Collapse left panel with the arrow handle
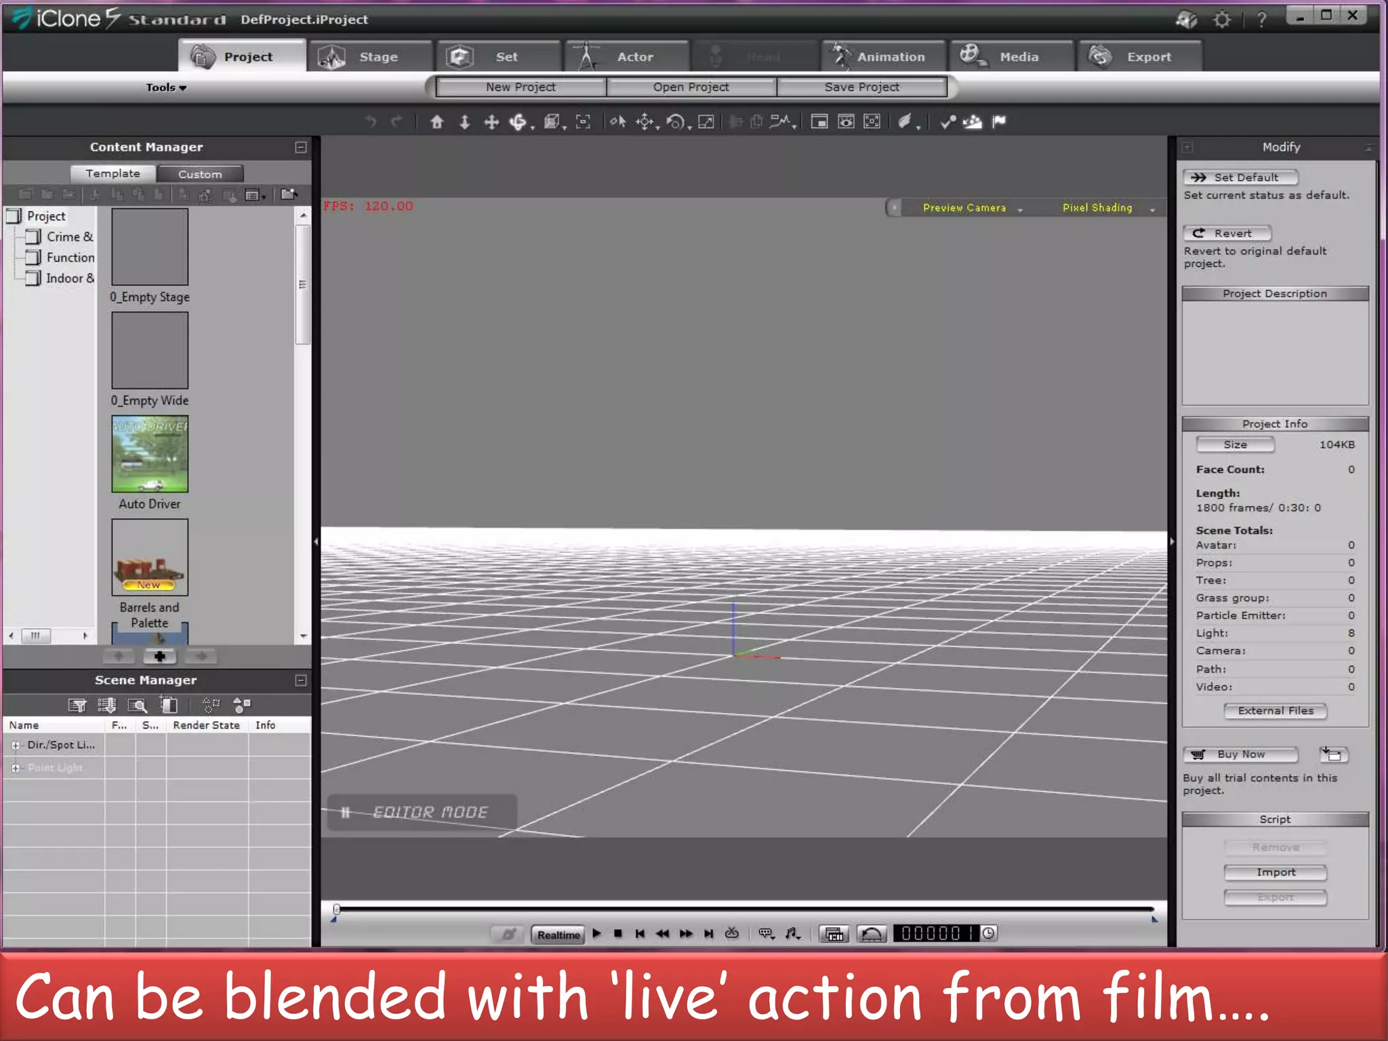The height and width of the screenshot is (1041, 1388). coord(316,542)
